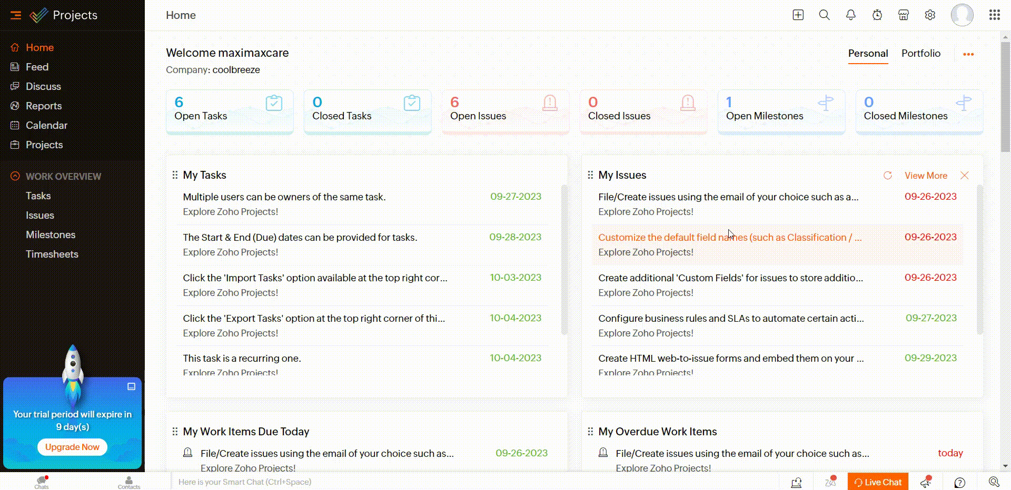This screenshot has height=490, width=1011.
Task: Refresh the My Issues widget
Action: [x=888, y=176]
